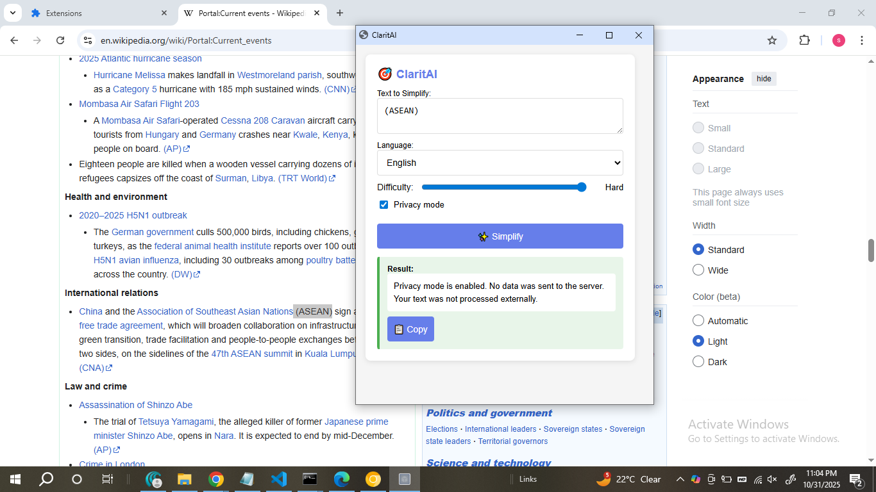Viewport: 876px width, 492px height.
Task: Open the Wi-Fi network tray icon
Action: 758,479
